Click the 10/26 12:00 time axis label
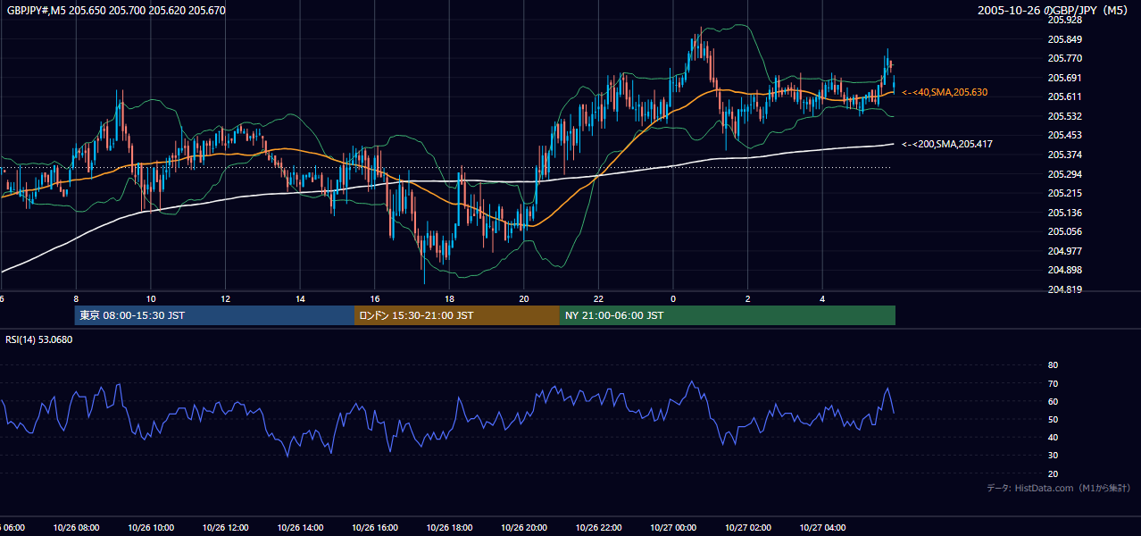 coord(225,528)
